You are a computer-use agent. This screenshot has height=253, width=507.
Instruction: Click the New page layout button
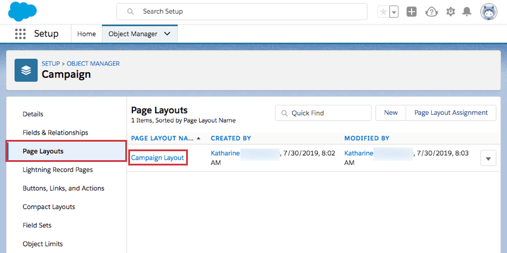click(391, 113)
